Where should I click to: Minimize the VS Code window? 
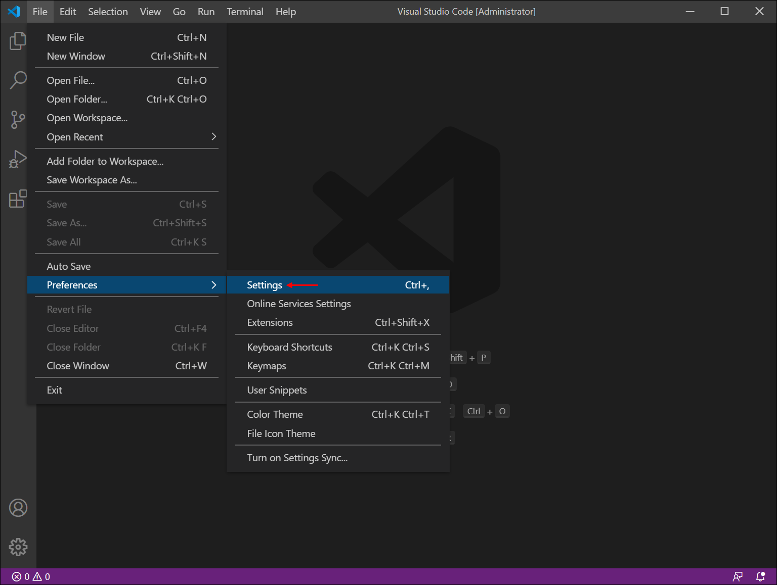pos(690,11)
